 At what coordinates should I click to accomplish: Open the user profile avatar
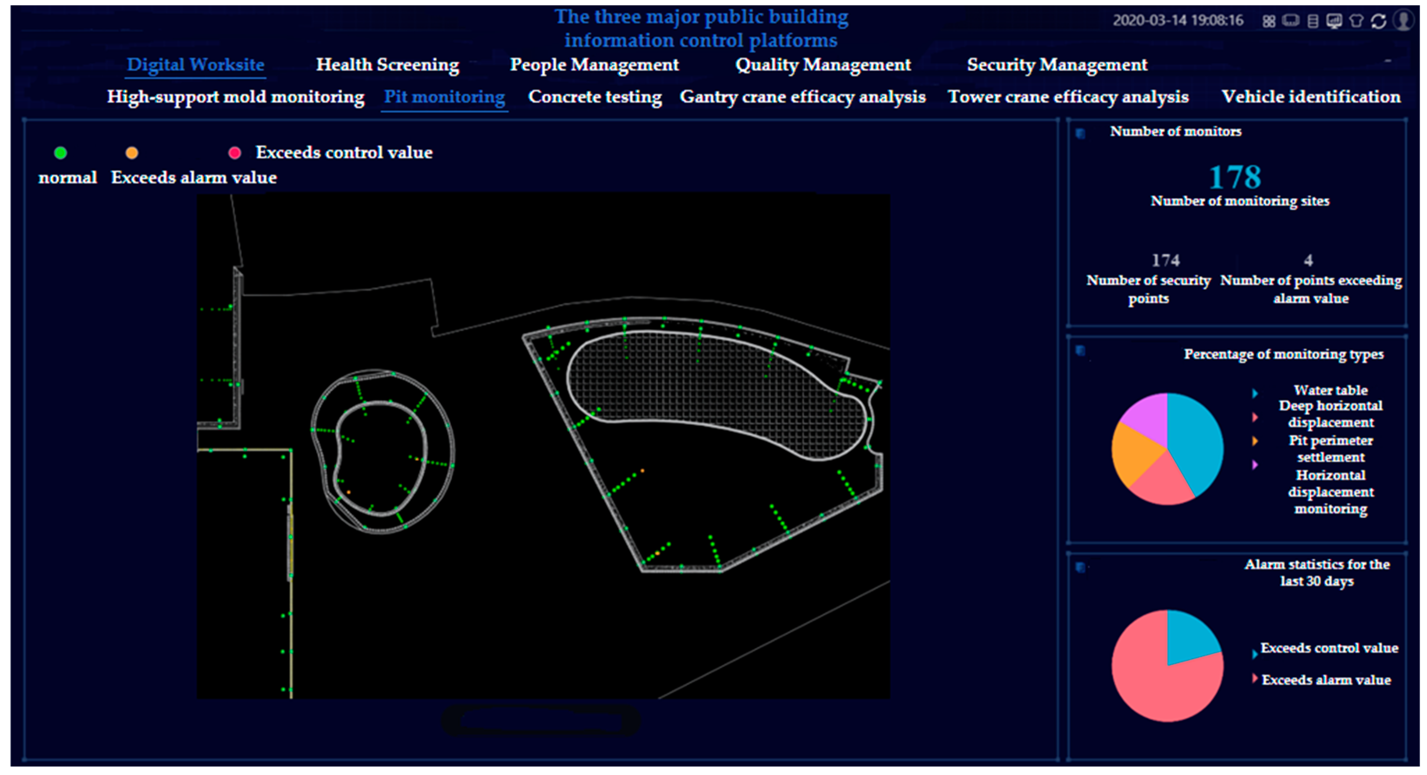(x=1403, y=20)
